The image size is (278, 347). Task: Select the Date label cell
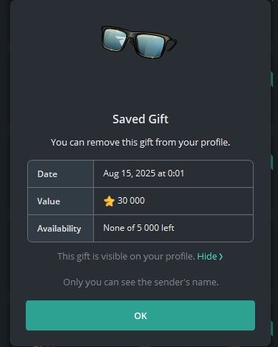60,173
